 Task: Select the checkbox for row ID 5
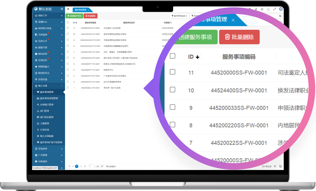click(68, 64)
